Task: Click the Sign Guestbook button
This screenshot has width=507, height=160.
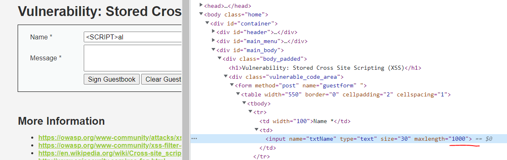Action: (x=112, y=79)
